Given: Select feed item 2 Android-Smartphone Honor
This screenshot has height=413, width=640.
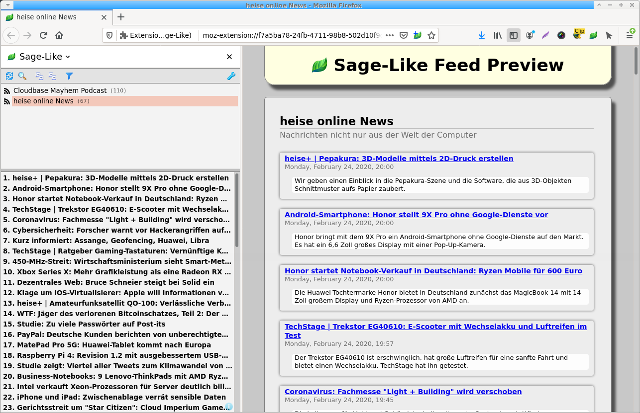Looking at the screenshot, I should pos(117,188).
